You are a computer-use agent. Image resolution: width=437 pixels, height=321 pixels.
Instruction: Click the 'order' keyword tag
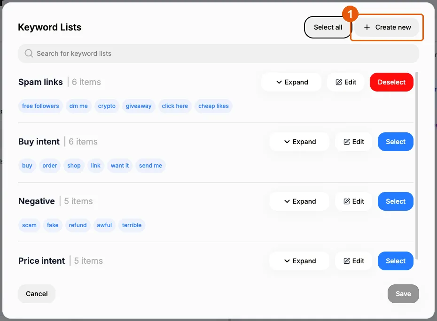coord(50,166)
